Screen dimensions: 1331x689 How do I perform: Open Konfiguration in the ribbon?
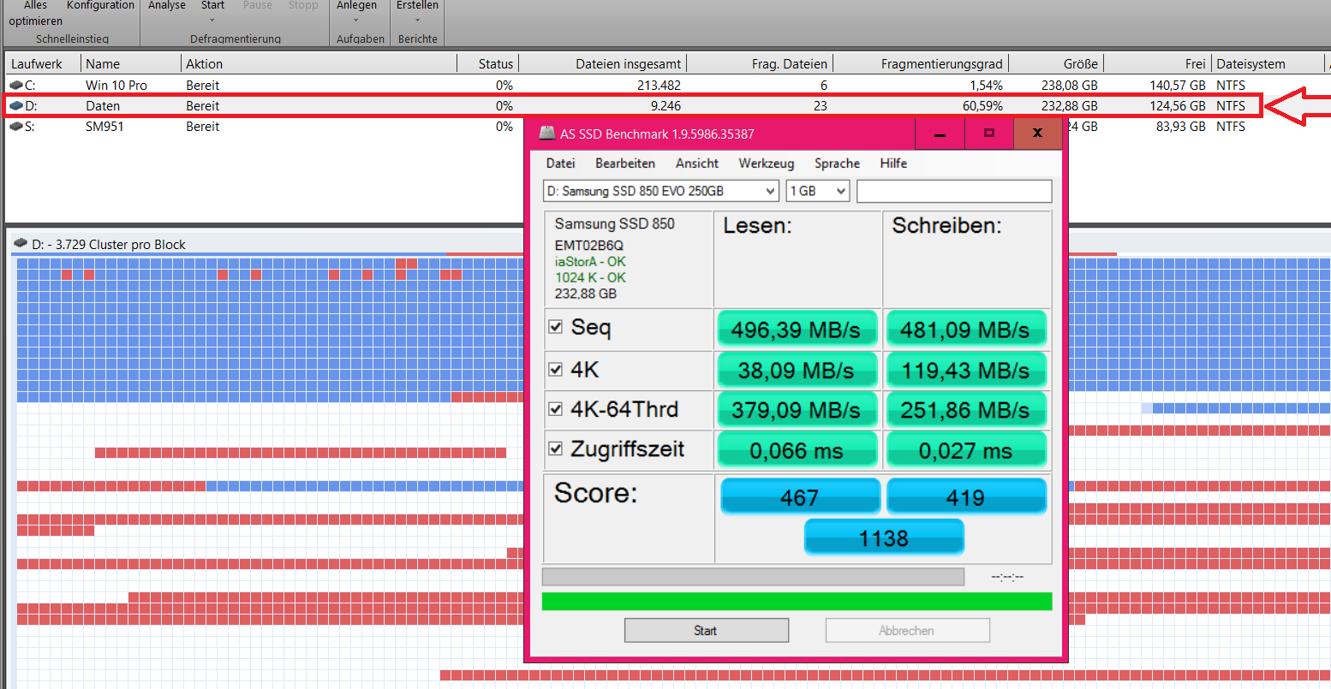click(x=100, y=6)
